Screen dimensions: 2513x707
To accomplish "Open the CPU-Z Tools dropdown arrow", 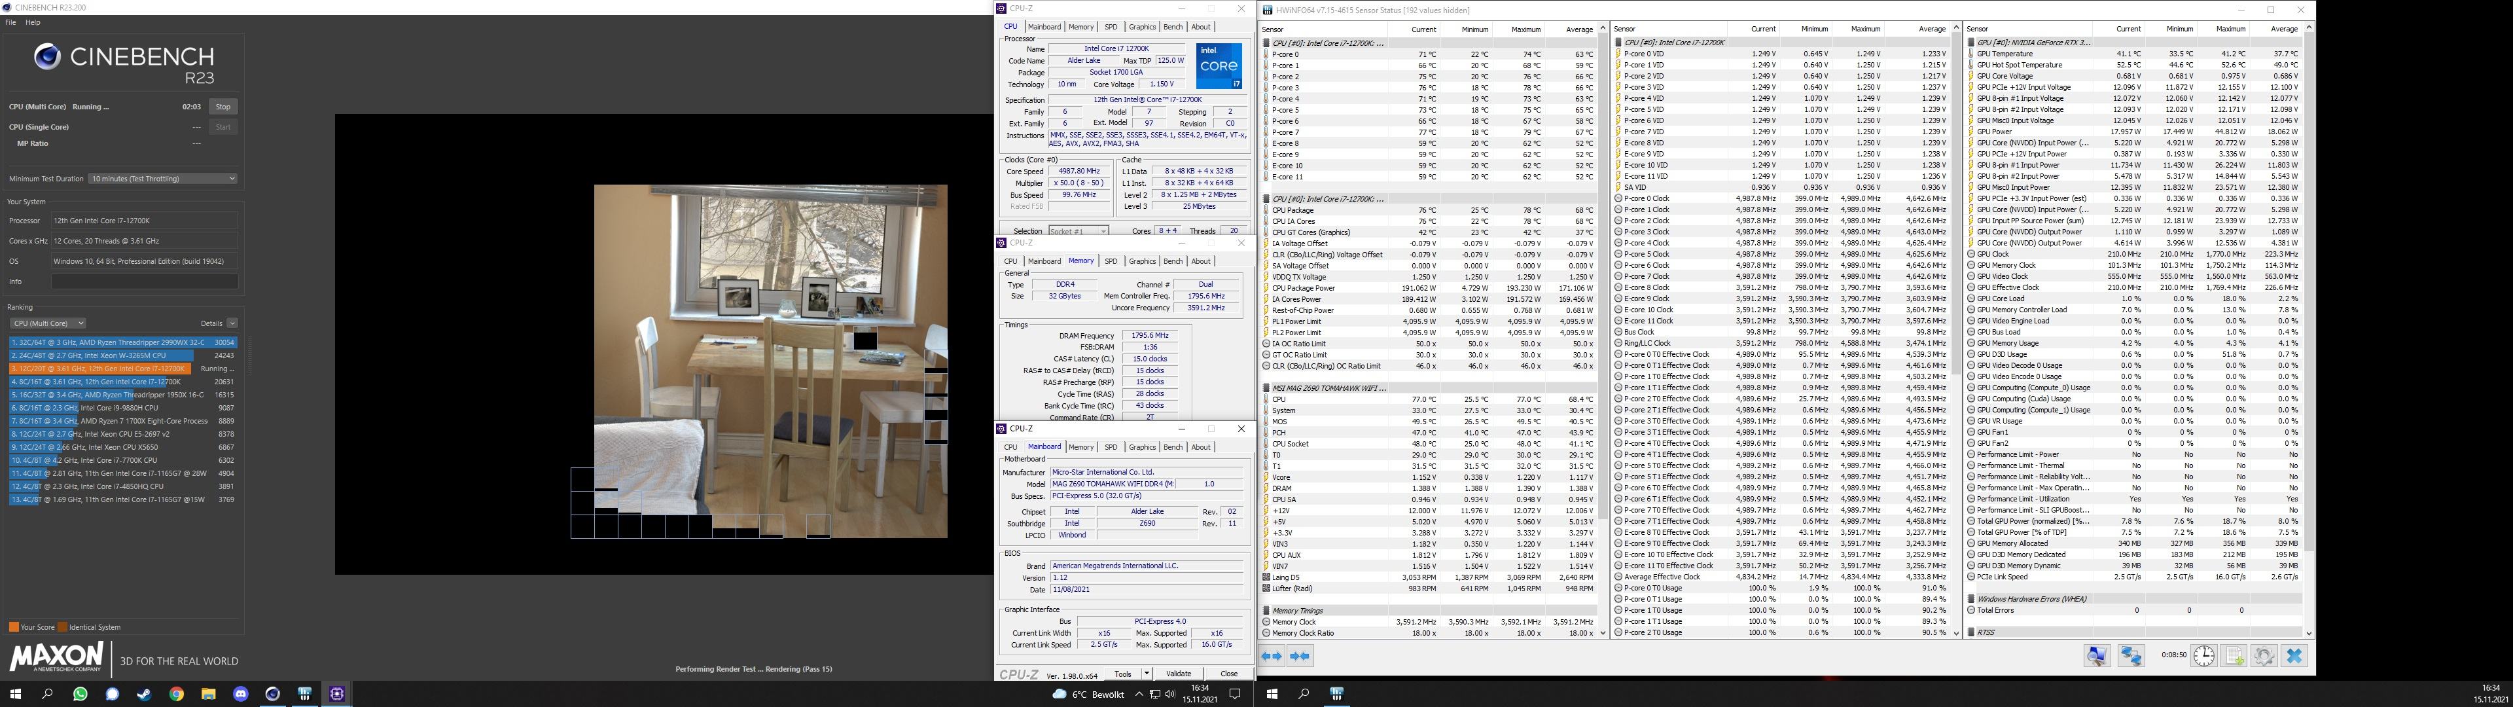I will (1147, 674).
